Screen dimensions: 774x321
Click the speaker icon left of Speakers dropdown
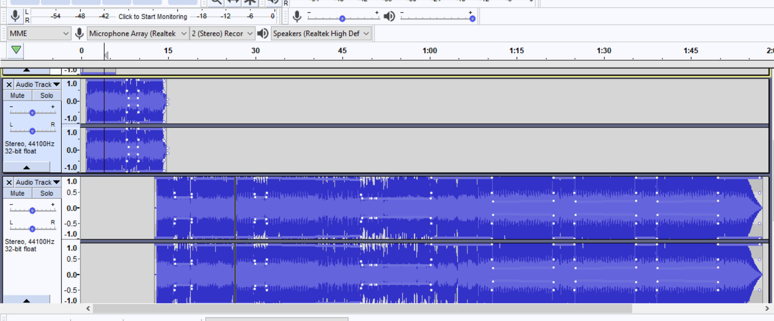click(x=263, y=33)
